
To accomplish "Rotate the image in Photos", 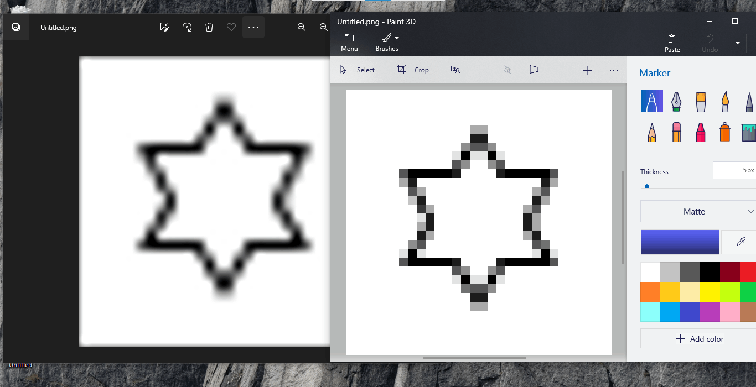I will point(187,27).
